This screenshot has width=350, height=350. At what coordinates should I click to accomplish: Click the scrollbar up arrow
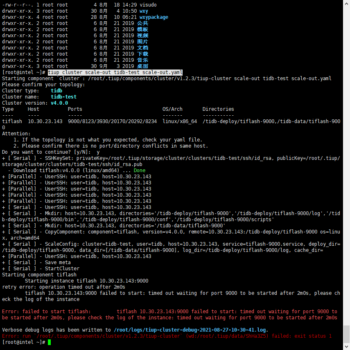tap(346, 3)
